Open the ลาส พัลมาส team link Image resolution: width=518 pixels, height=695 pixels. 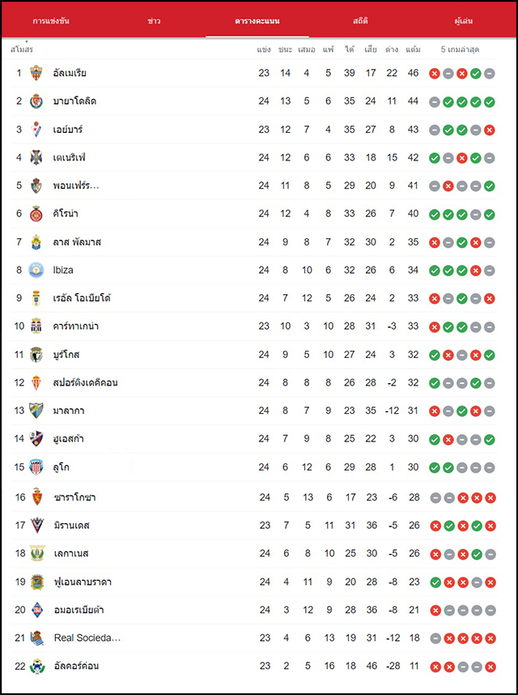tap(77, 242)
